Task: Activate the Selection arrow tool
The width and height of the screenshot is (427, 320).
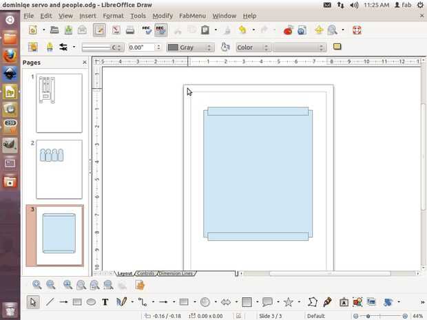Action: [x=33, y=302]
